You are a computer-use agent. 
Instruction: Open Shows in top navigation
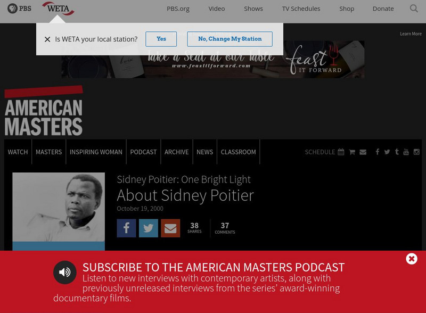(253, 9)
